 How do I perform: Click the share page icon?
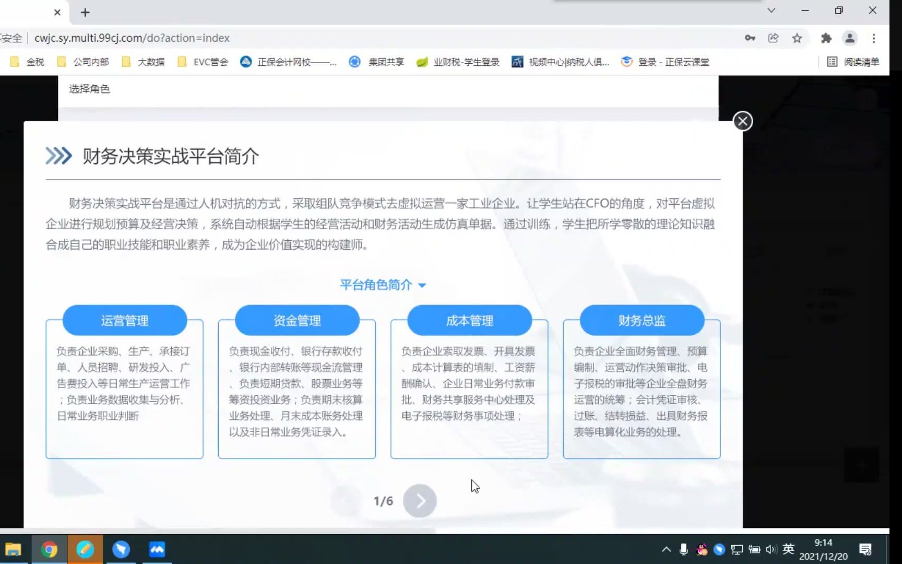click(774, 38)
